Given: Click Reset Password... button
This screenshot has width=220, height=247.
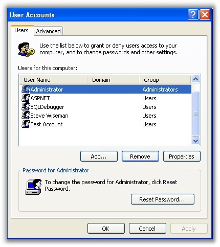Looking at the screenshot, I should coord(163,199).
